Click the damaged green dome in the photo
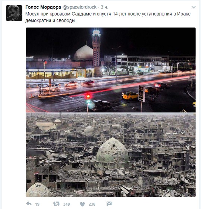The height and width of the screenshot is (209, 201). click(113, 151)
